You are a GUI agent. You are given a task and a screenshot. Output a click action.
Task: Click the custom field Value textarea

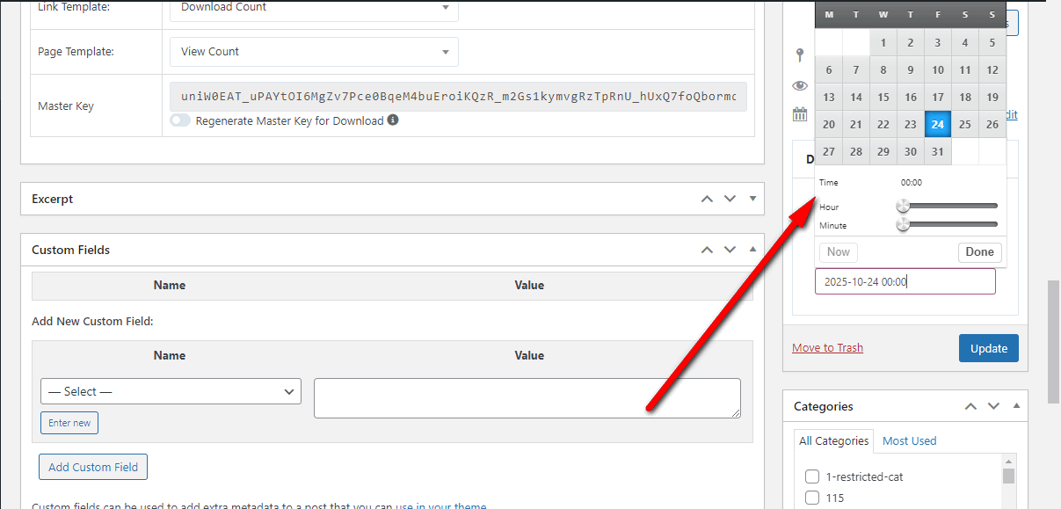click(527, 398)
